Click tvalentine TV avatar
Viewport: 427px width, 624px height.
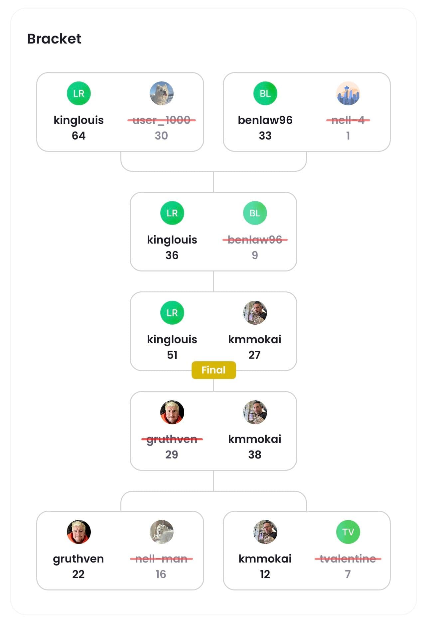coord(348,532)
